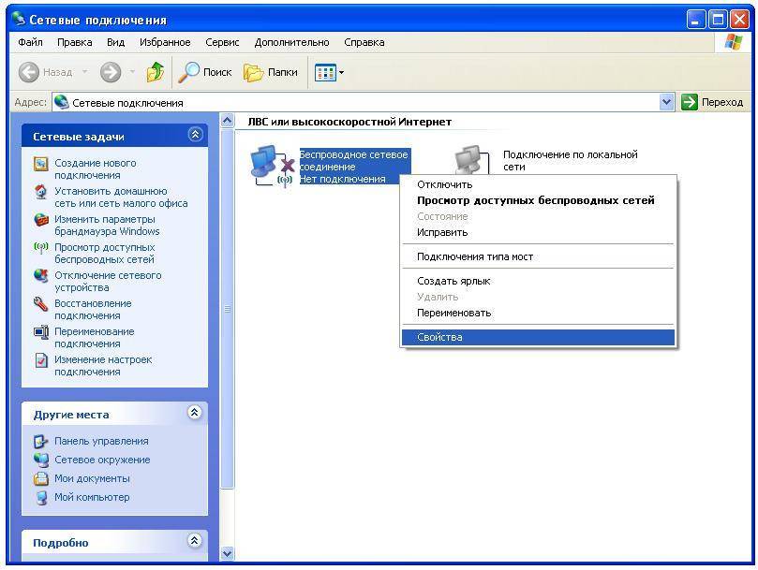Click the Переход go button
Image resolution: width=758 pixels, height=570 pixels.
[713, 102]
